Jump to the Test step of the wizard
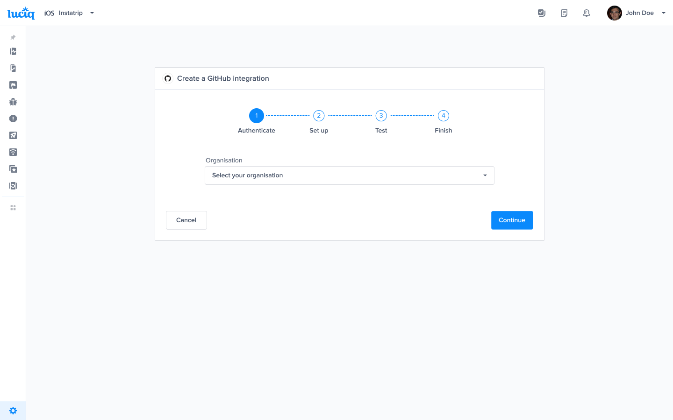The width and height of the screenshot is (673, 420). (x=381, y=115)
